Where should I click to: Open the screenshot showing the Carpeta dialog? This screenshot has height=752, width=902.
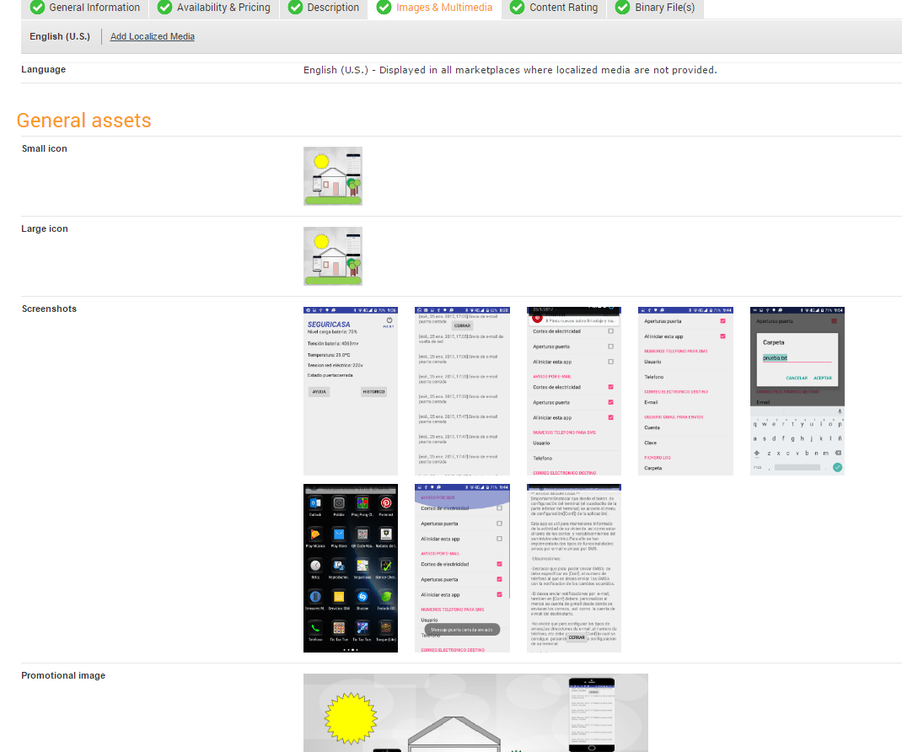(x=797, y=390)
